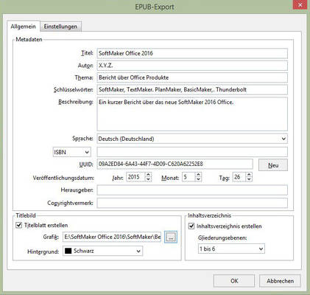This screenshot has height=295, width=310.
Task: Click the Schlüsselwörter field
Action: click(192, 90)
